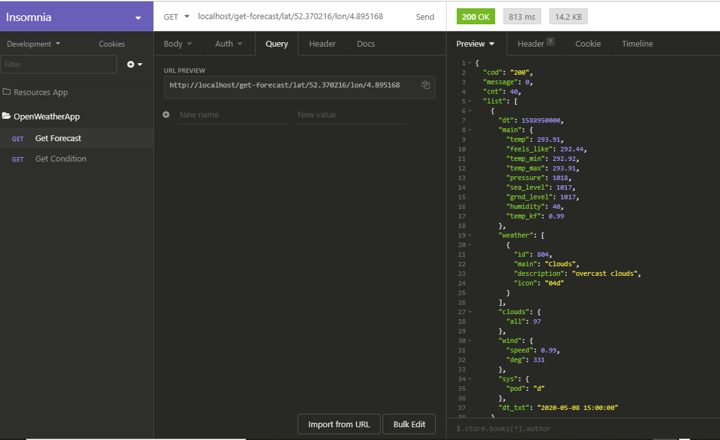Image resolution: width=720 pixels, height=440 pixels.
Task: Switch to the Query tab
Action: [x=277, y=44]
